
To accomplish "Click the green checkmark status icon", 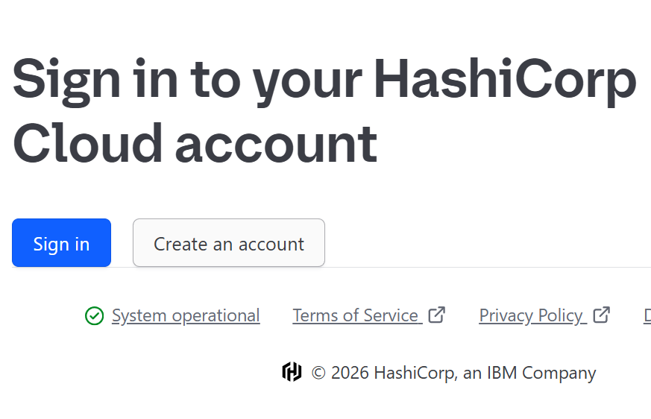I will tap(94, 316).
